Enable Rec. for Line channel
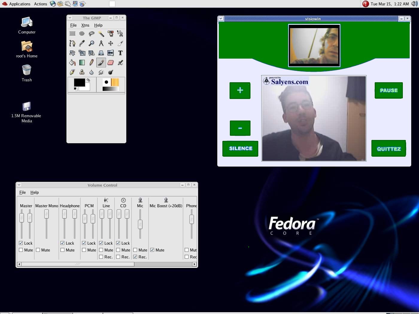This screenshot has width=419, height=314. click(x=101, y=257)
